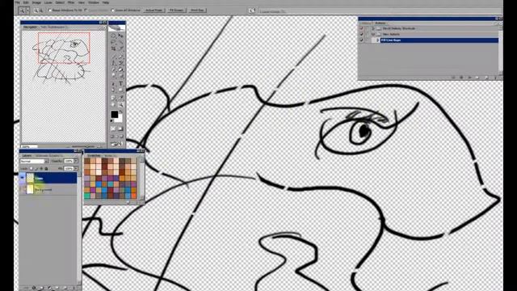Toggle the checkmark of the second action set
Image resolution: width=517 pixels, height=291 pixels.
(361, 34)
